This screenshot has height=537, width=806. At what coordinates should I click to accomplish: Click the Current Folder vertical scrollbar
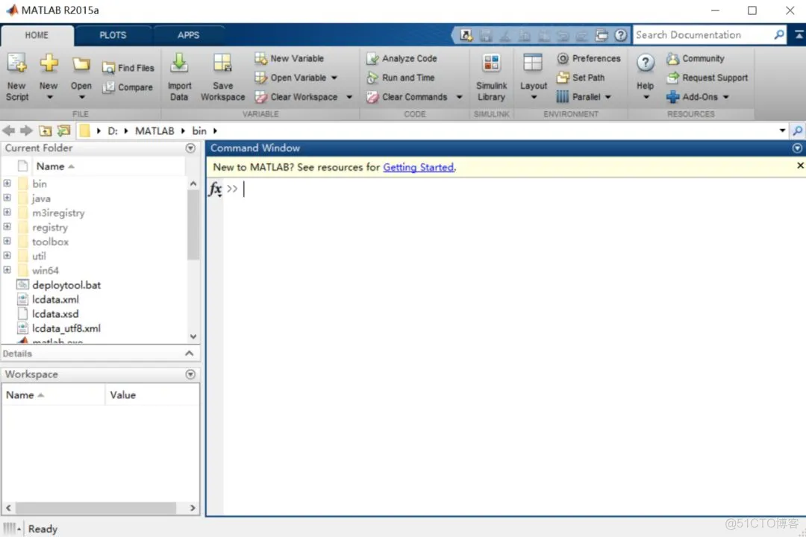(x=193, y=225)
